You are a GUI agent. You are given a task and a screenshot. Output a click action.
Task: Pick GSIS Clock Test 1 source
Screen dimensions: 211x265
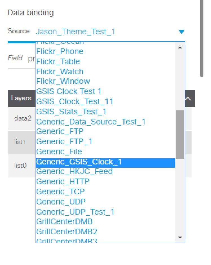point(68,92)
